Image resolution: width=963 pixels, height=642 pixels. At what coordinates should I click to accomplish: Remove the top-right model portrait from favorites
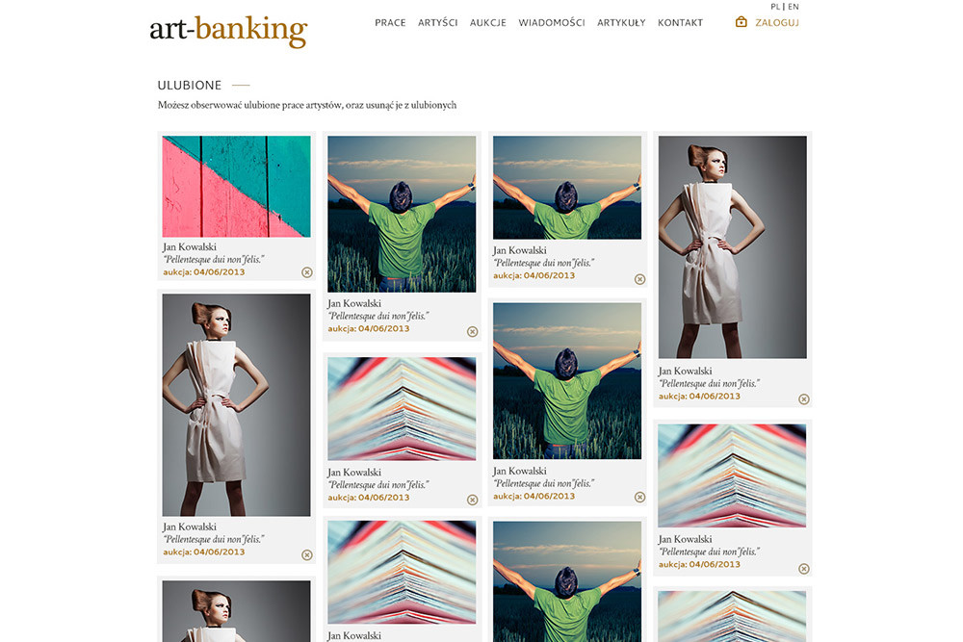(x=804, y=398)
